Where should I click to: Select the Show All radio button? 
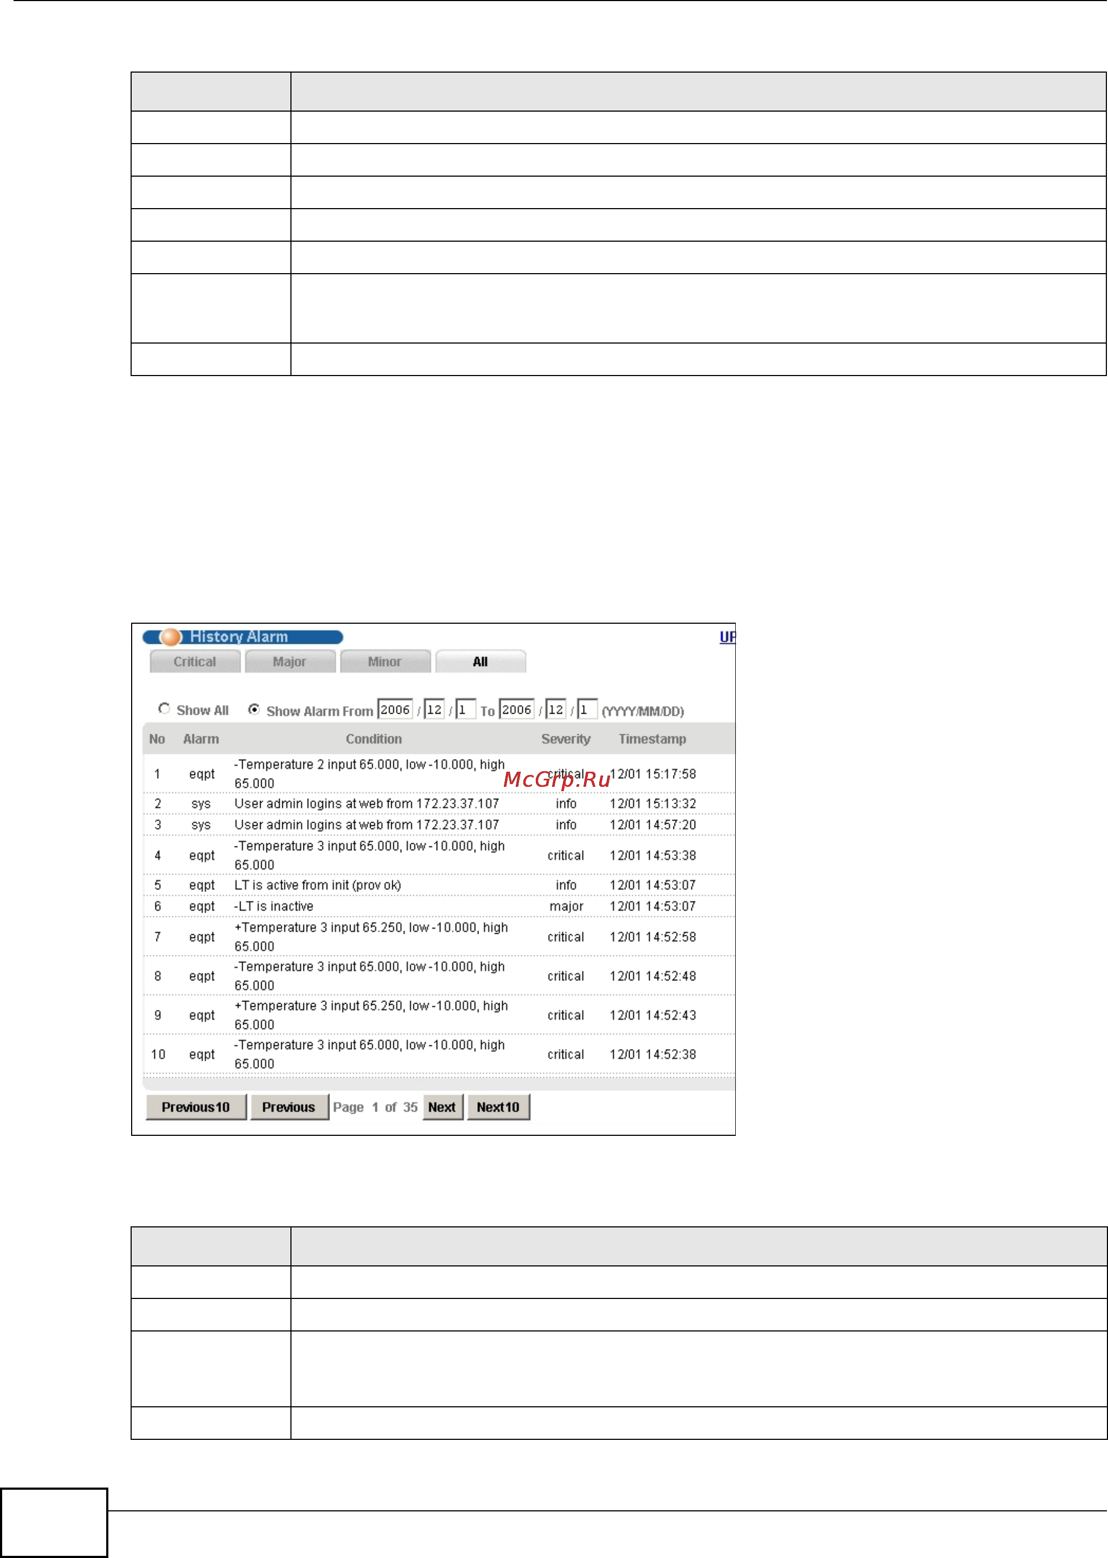(164, 708)
